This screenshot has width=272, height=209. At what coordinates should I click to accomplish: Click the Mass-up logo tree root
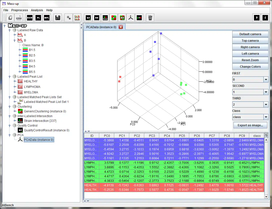[17, 26]
